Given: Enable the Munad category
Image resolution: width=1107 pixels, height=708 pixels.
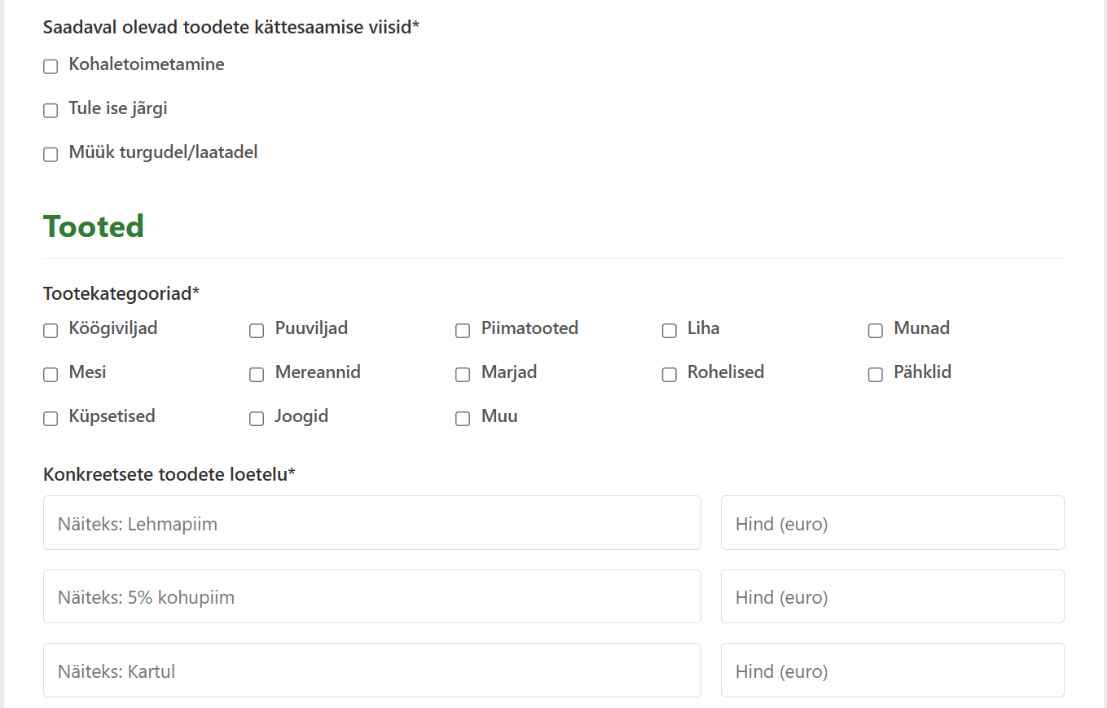Looking at the screenshot, I should pyautogui.click(x=876, y=330).
